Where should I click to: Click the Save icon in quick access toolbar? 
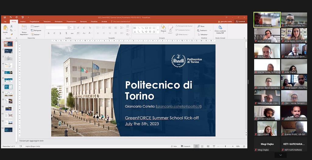(x=5, y=17)
